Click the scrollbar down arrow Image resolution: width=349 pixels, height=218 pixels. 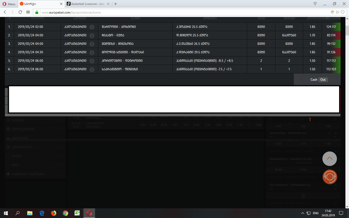347,206
